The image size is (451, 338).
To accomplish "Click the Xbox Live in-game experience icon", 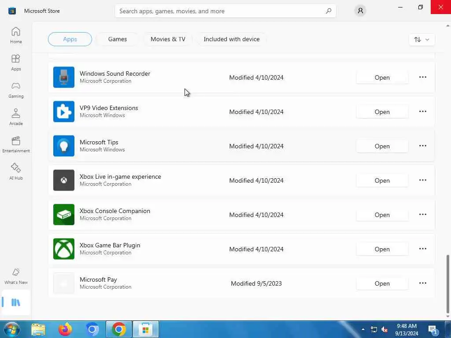I will point(64,180).
